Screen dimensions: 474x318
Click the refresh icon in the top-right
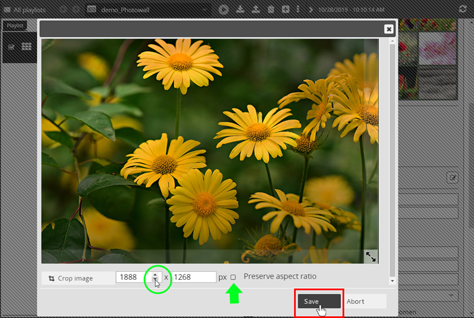pos(463,8)
